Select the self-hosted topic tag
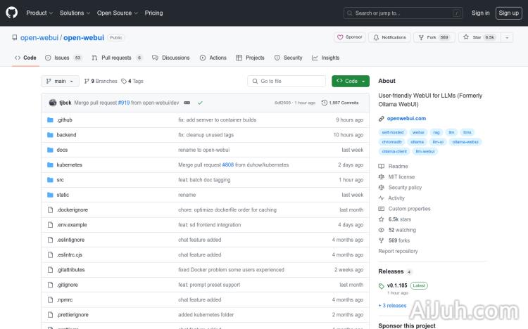Screen dimensions: 528x329 (x=392, y=132)
